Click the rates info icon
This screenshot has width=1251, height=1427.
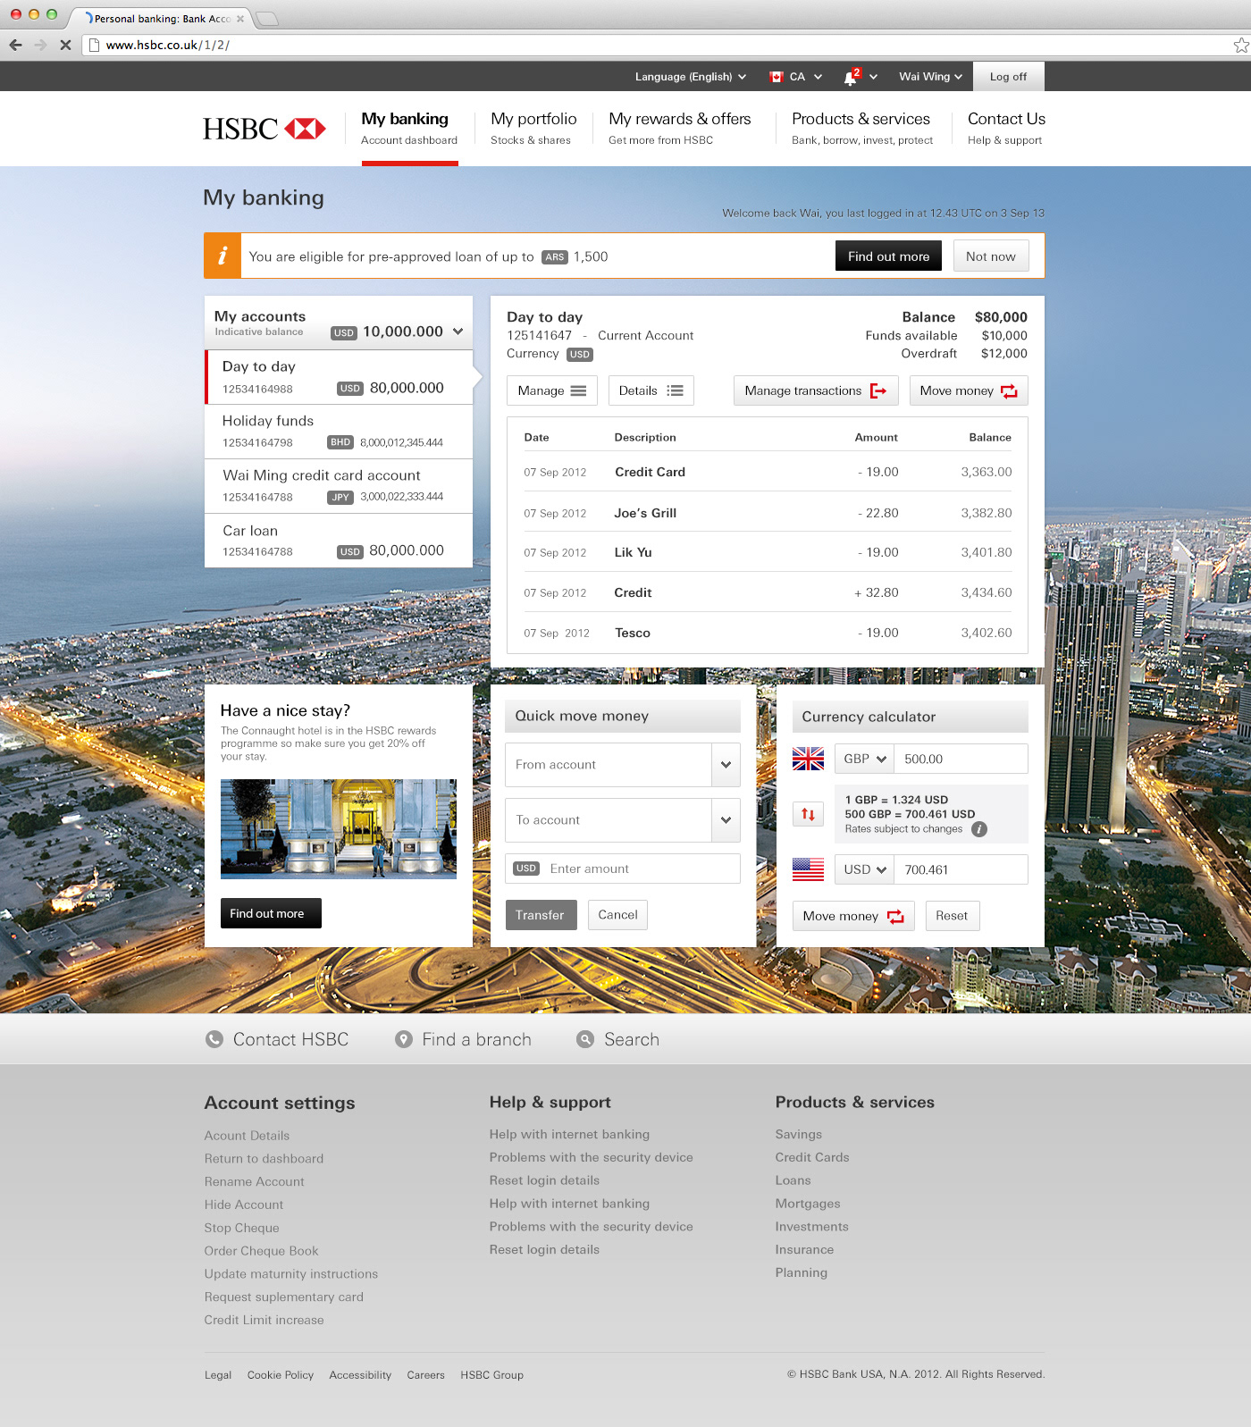click(979, 829)
